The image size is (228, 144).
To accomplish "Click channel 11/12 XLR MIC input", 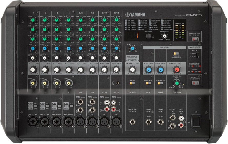I will (116, 121).
